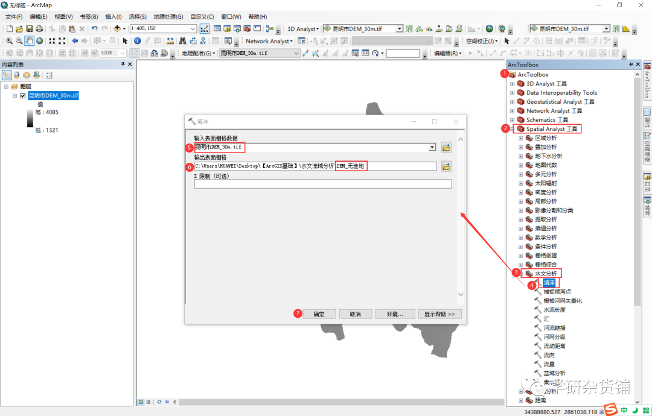652x416 pixels.
Task: Click the ArcGlobe launch icon
Action: pos(502,29)
